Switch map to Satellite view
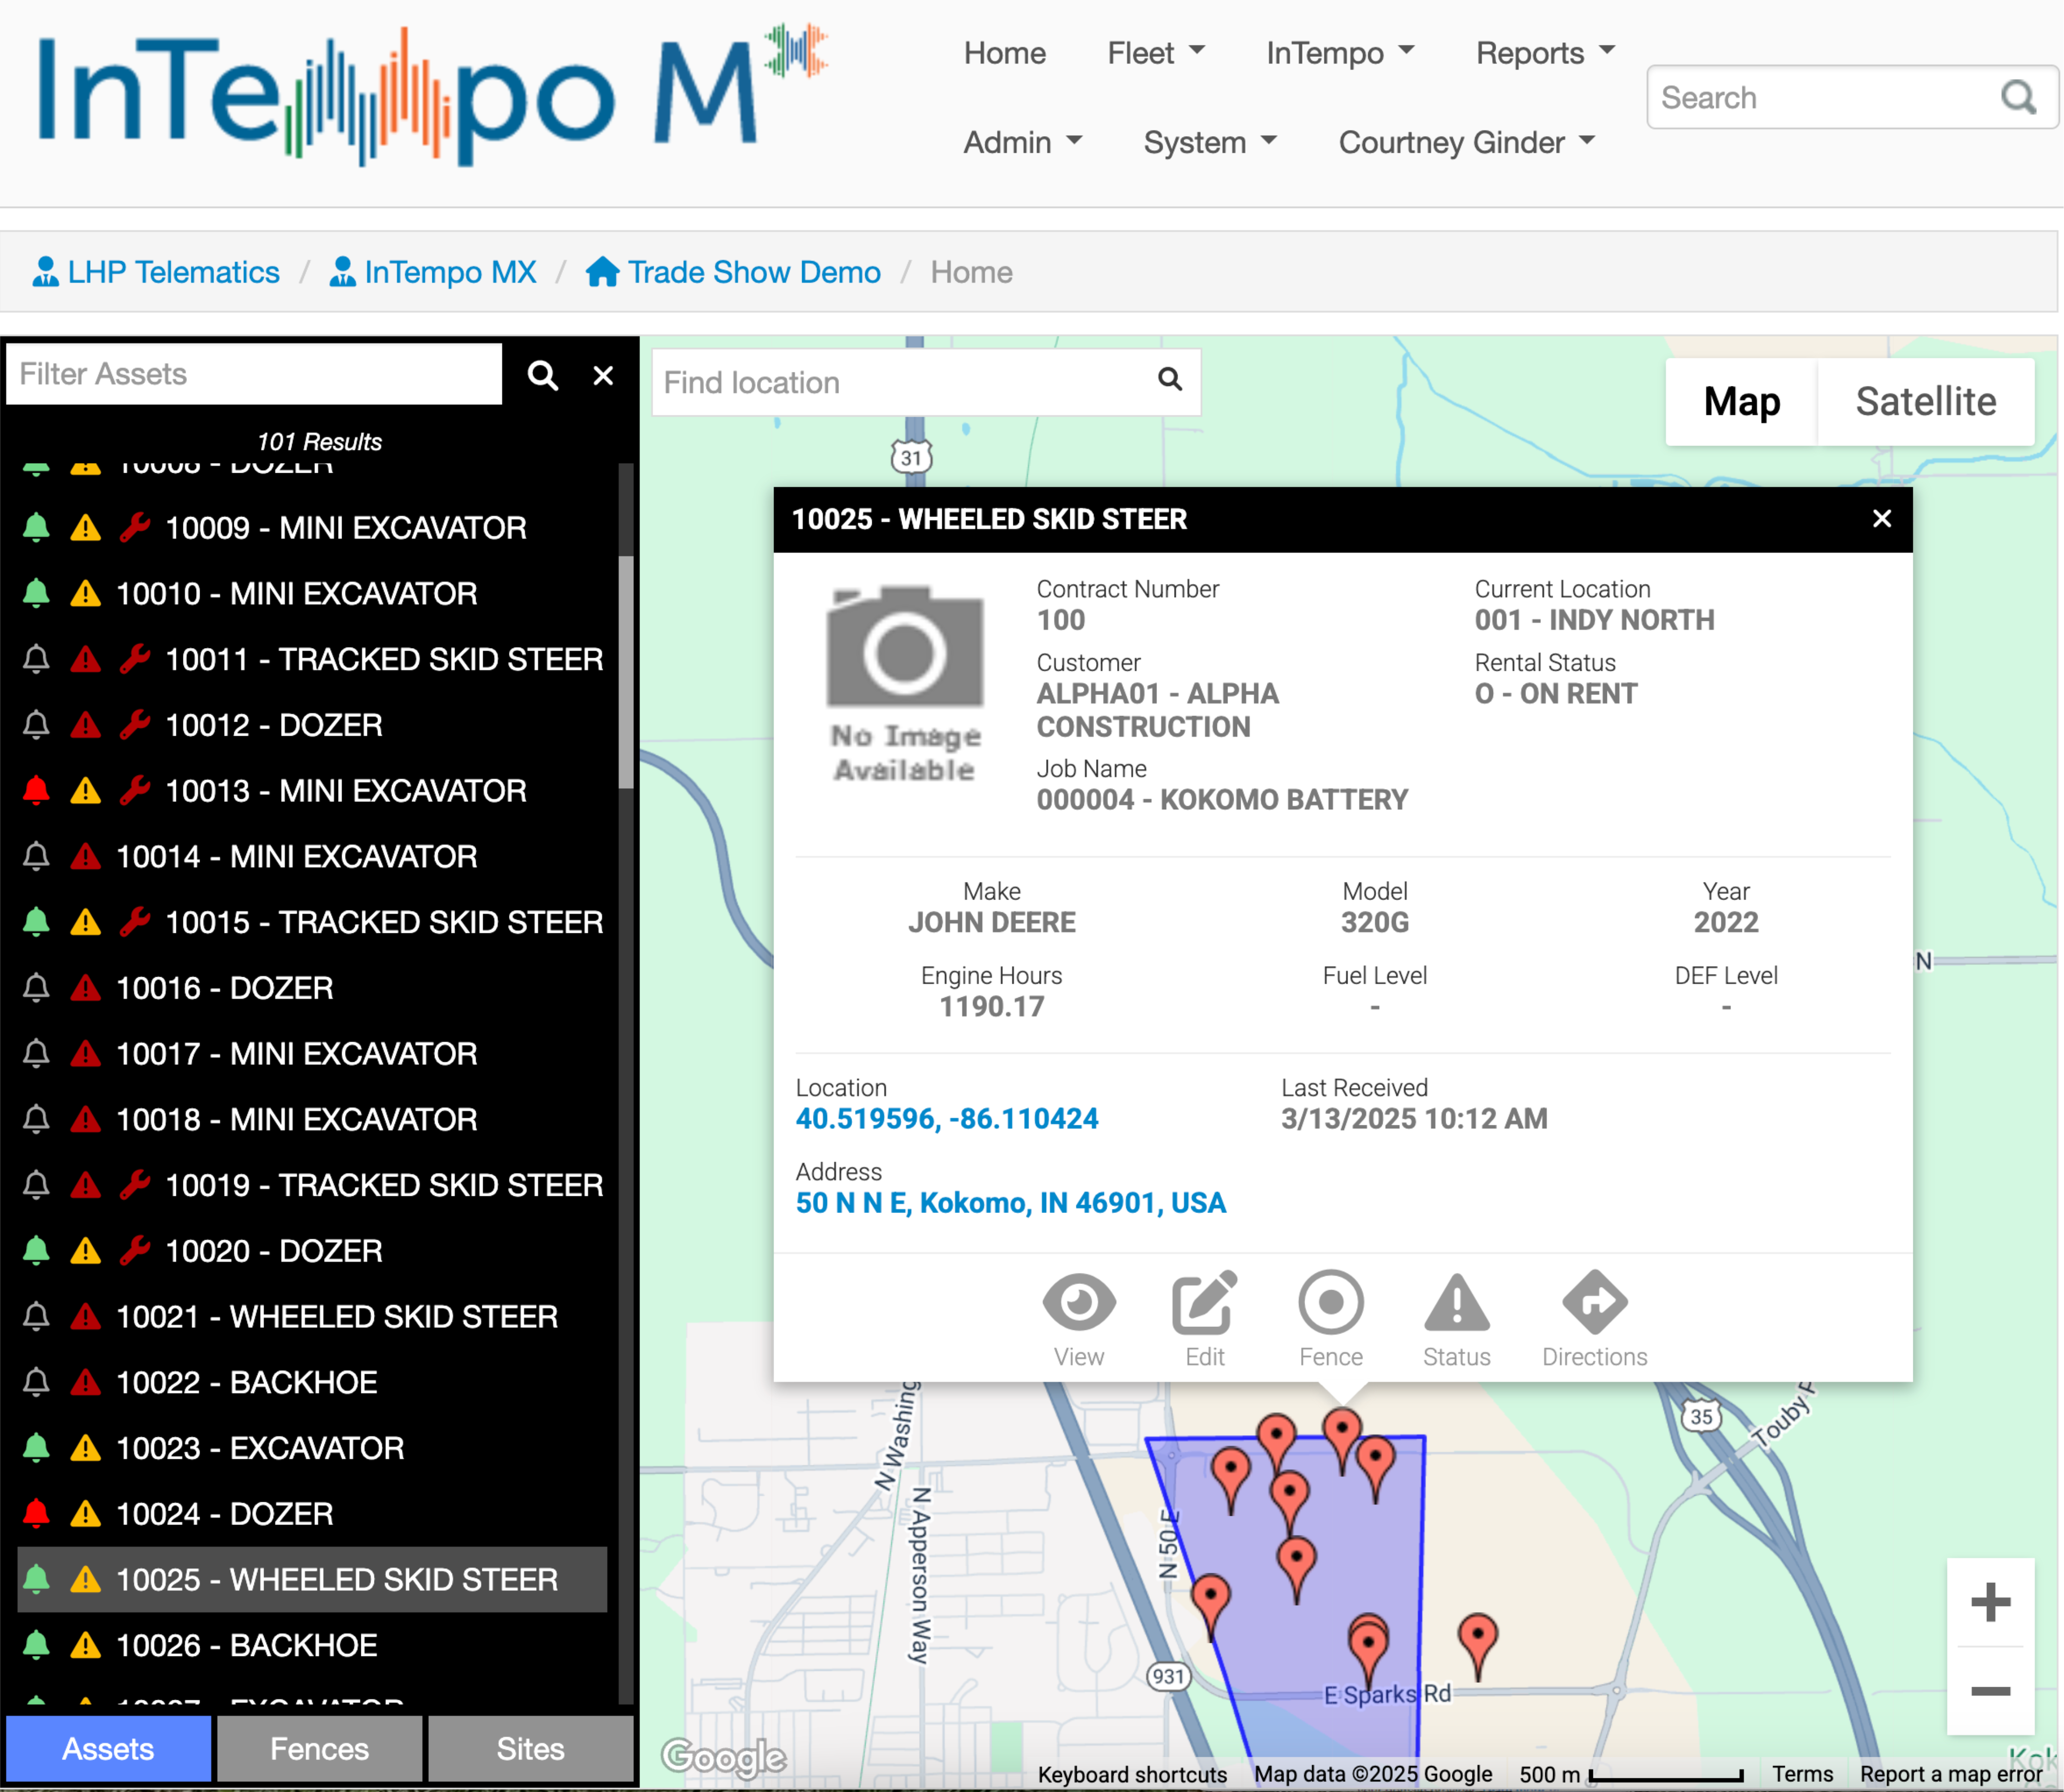This screenshot has width=2064, height=1792. click(x=1925, y=402)
